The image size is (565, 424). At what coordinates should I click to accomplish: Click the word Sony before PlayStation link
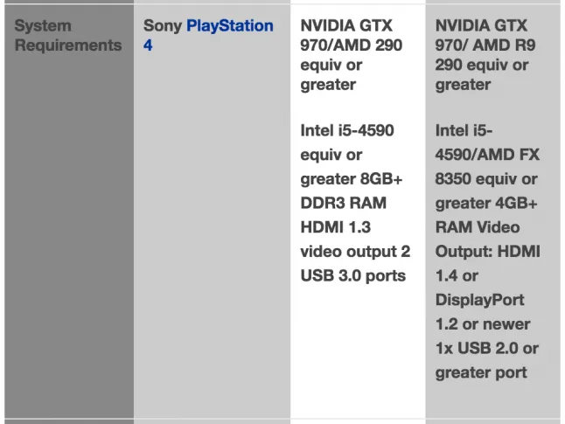point(163,26)
